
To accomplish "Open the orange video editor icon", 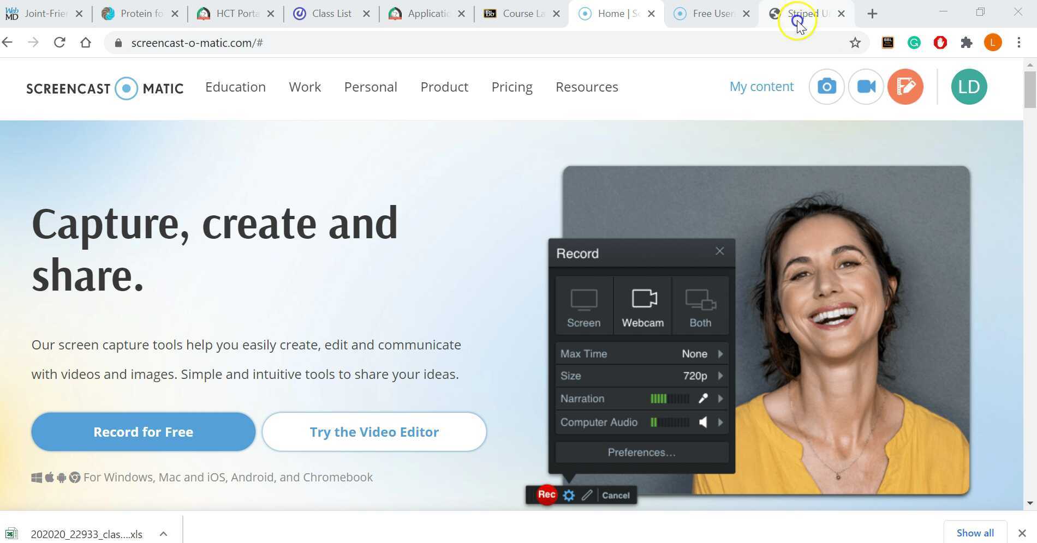I will pyautogui.click(x=905, y=87).
